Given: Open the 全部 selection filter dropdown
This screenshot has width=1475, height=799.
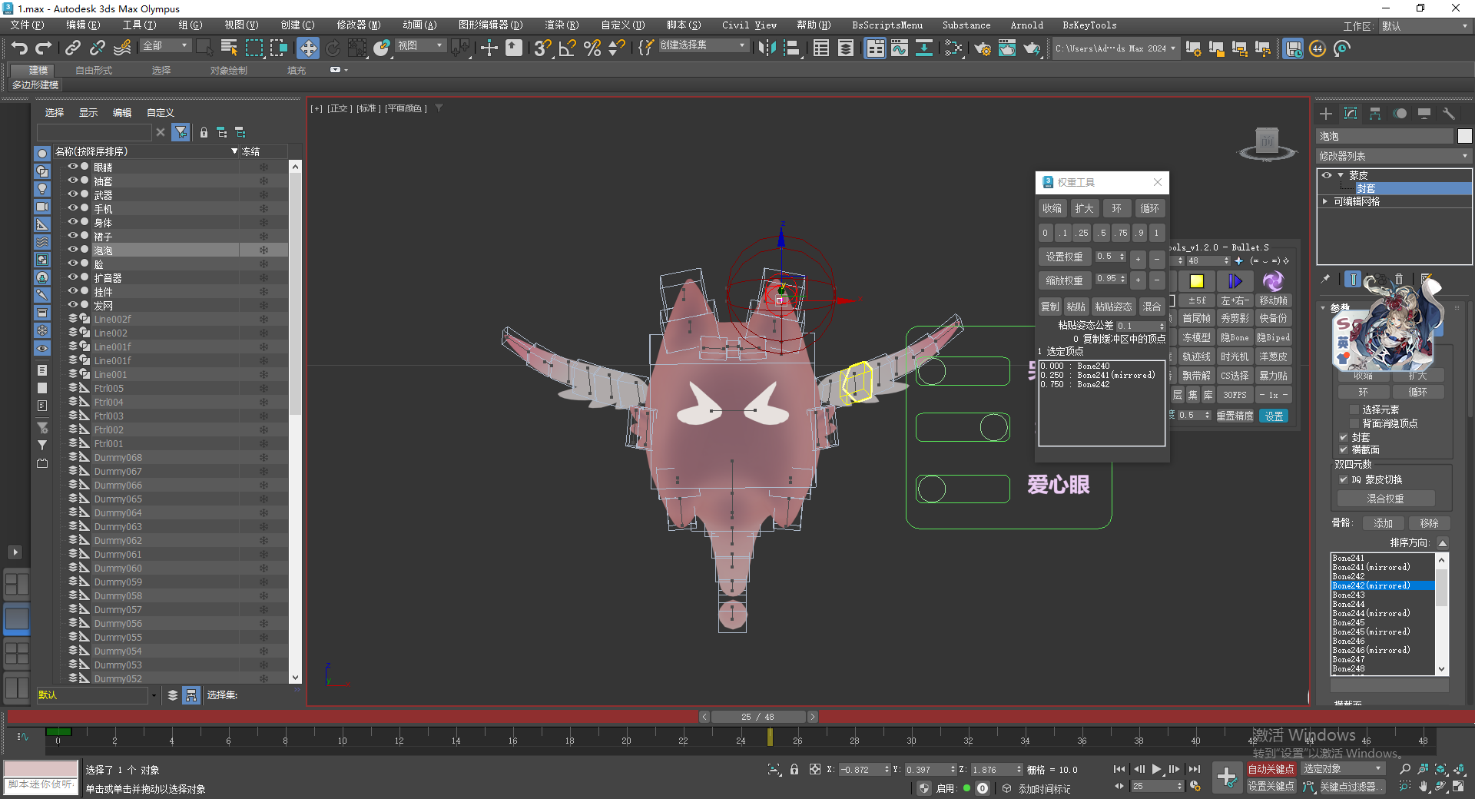Looking at the screenshot, I should coord(165,46).
